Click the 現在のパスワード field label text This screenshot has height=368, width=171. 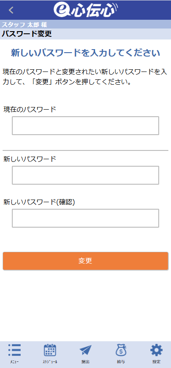tap(30, 109)
